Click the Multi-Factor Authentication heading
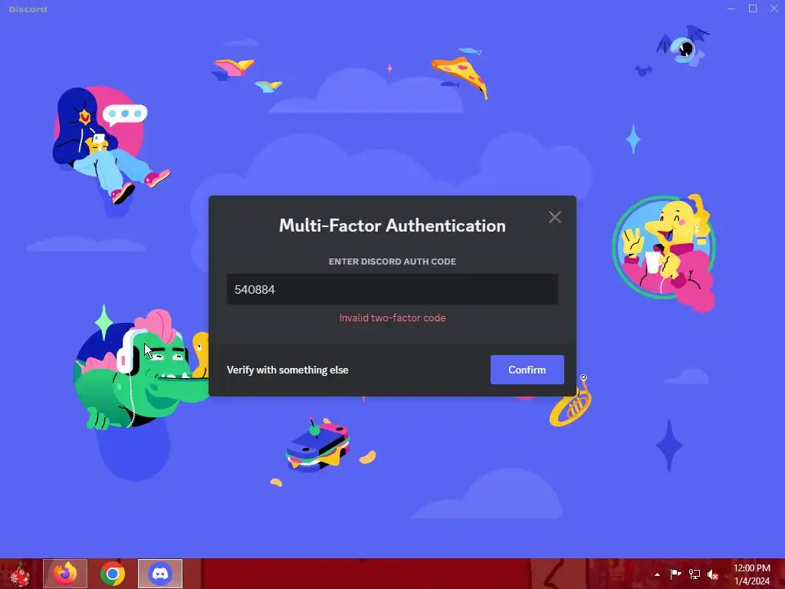The width and height of the screenshot is (785, 589). pos(392,225)
